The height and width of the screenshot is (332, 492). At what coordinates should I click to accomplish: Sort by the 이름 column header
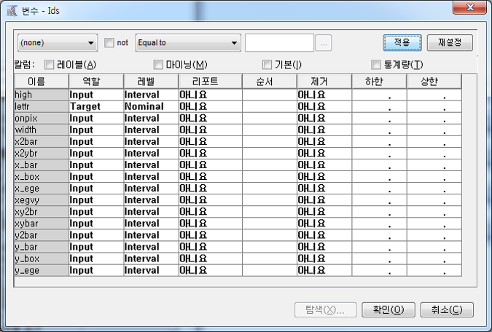pyautogui.click(x=42, y=82)
